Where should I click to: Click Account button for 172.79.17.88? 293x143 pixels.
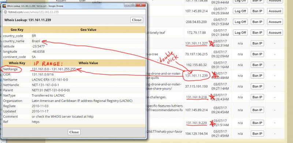point(275,33)
